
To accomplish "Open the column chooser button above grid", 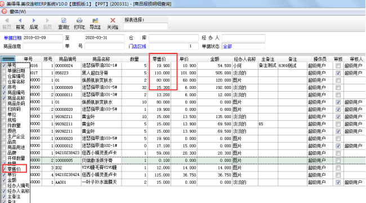I will pyautogui.click(x=8, y=58).
